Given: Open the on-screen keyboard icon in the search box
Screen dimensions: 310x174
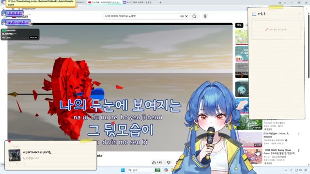Looking at the screenshot, I should click(182, 16).
